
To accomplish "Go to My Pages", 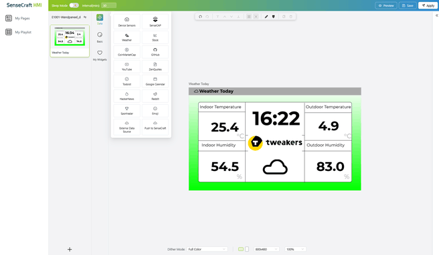I will pyautogui.click(x=17, y=18).
